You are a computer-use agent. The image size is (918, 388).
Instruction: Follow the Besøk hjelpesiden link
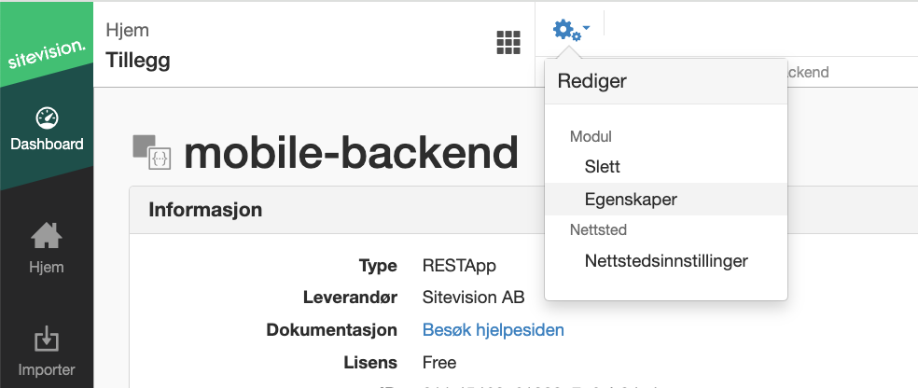coord(493,330)
